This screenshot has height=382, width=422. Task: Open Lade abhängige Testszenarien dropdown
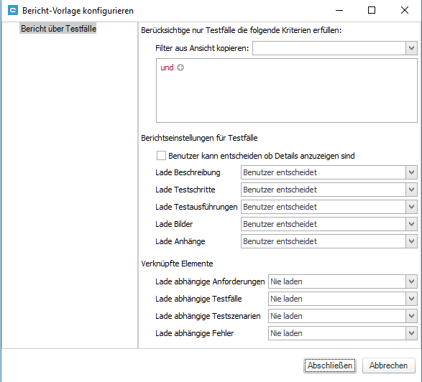343,316
